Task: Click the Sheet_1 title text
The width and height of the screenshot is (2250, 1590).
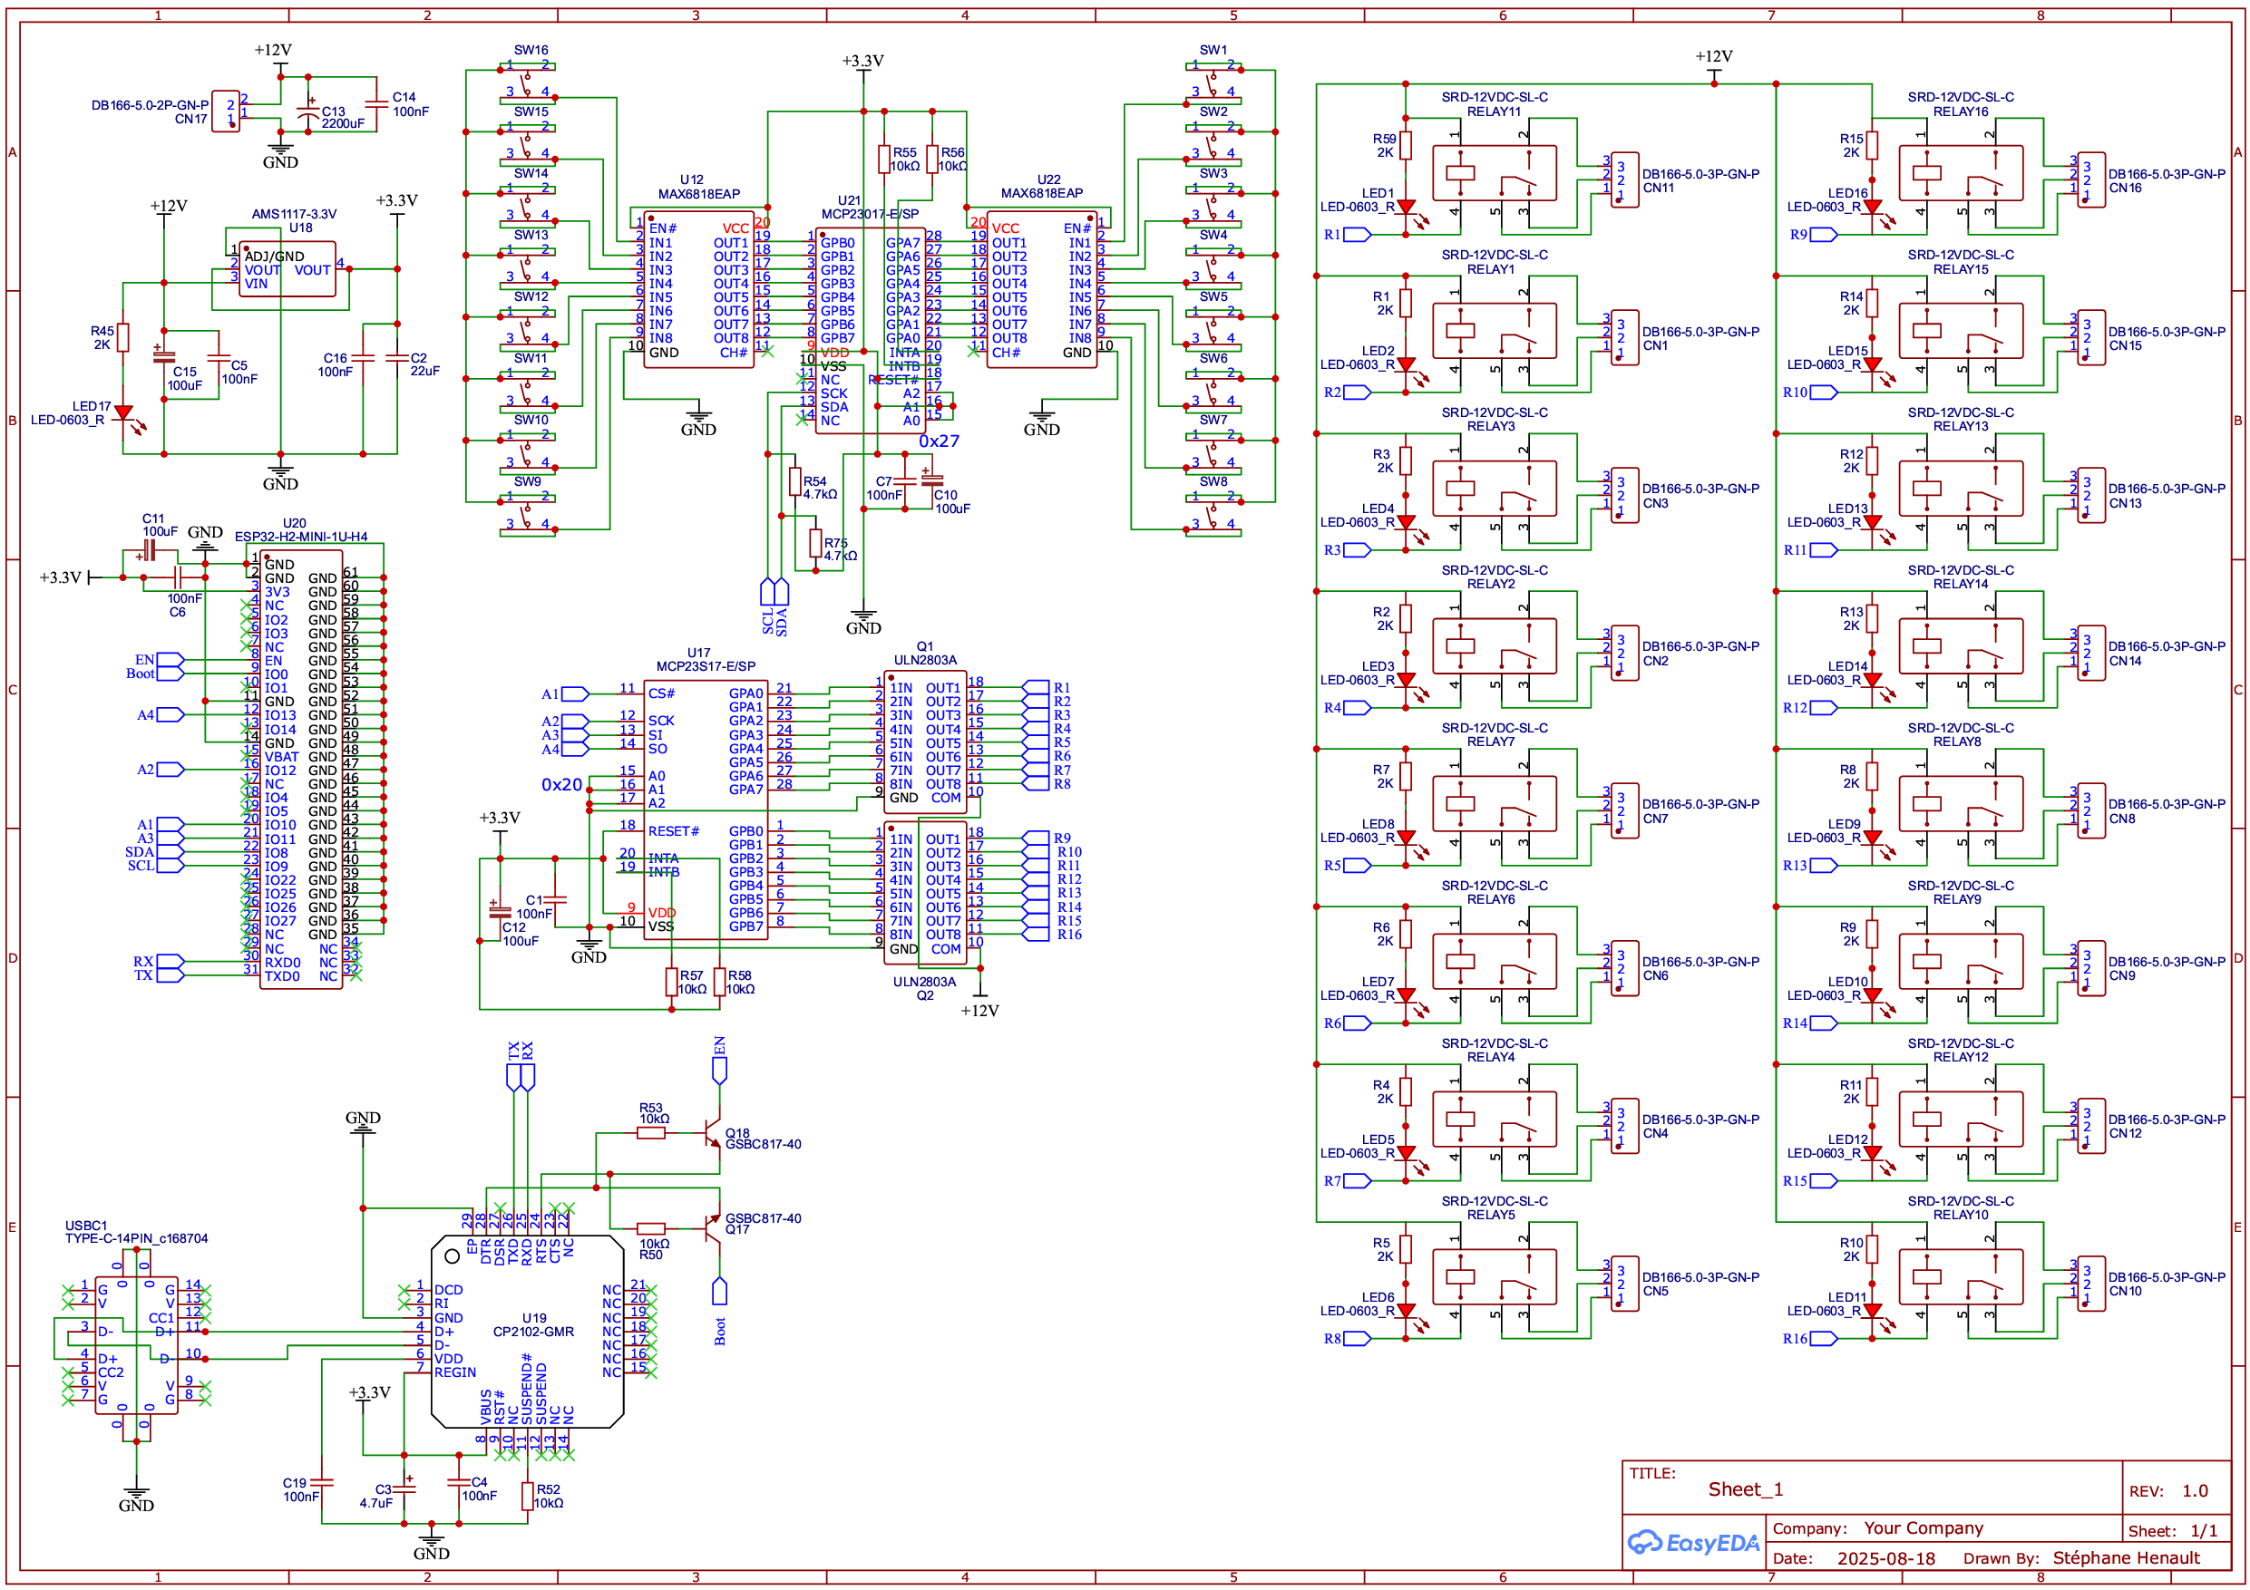Action: coord(1746,1489)
